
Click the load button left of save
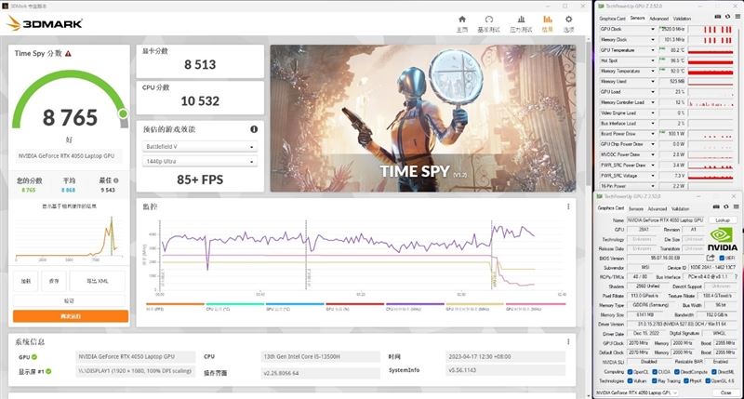[26, 281]
